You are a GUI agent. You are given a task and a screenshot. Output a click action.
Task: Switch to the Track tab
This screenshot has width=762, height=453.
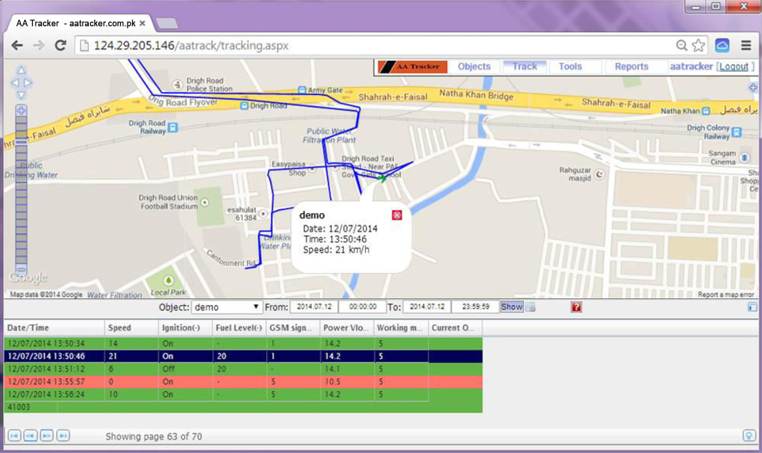click(x=524, y=66)
